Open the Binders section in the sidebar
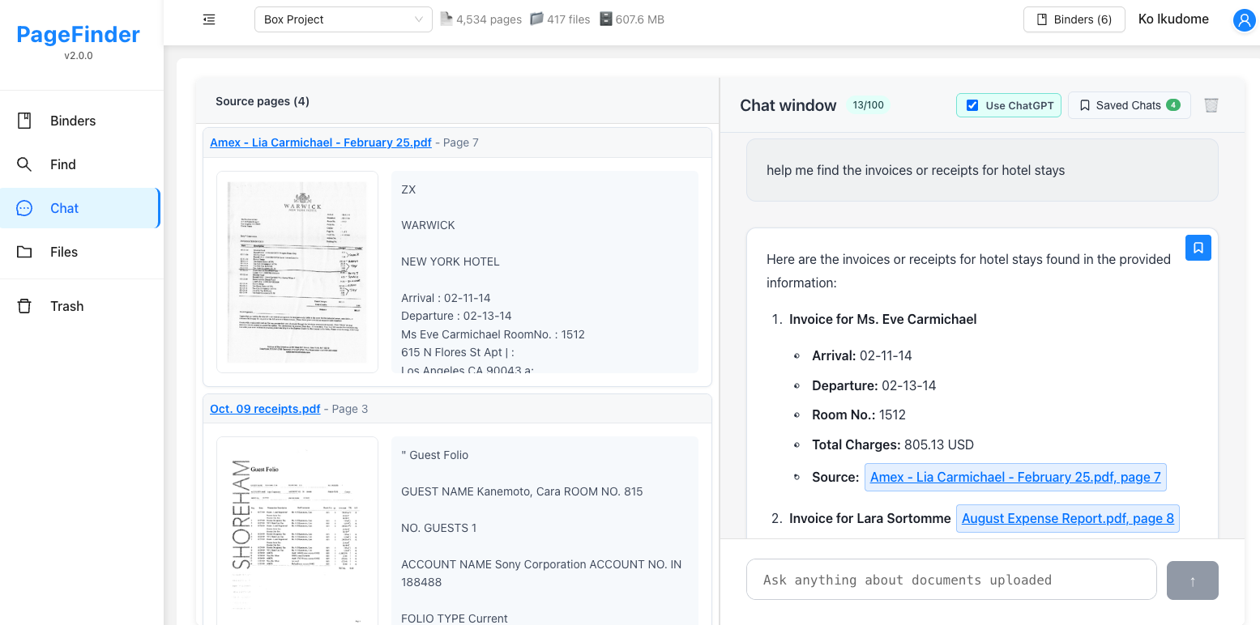 point(72,120)
